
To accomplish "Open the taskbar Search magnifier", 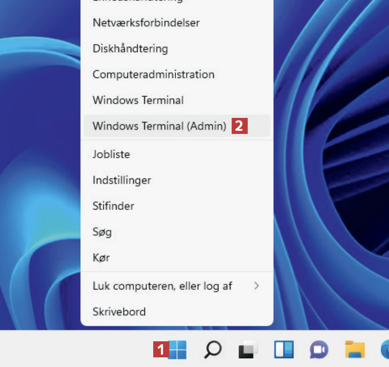I will [x=212, y=350].
